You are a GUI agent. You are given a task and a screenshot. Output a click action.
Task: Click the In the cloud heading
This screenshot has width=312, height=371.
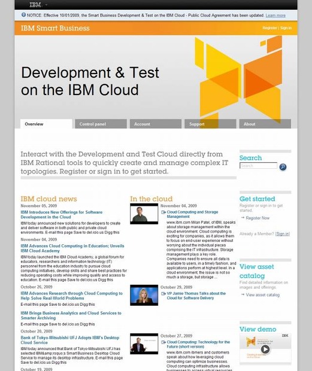click(152, 199)
